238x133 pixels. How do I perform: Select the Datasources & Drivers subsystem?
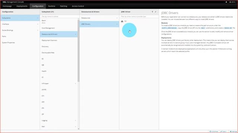[x=59, y=34]
